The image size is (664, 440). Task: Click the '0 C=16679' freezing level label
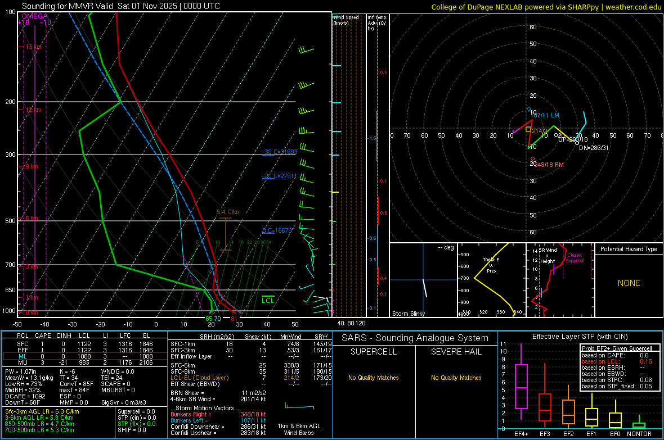pos(277,230)
